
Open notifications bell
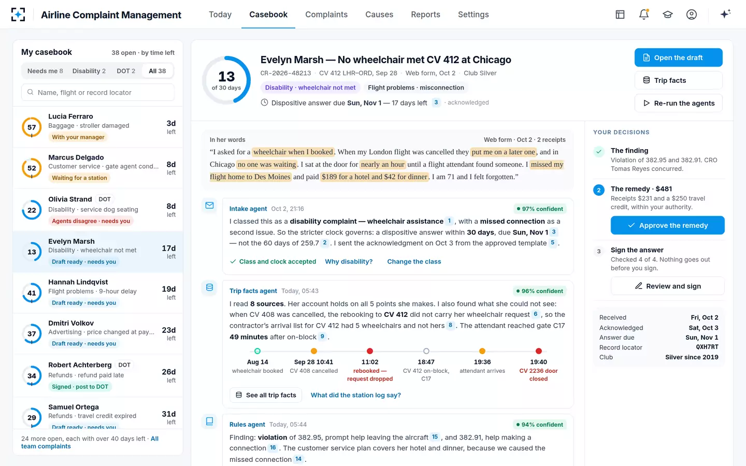pyautogui.click(x=644, y=14)
